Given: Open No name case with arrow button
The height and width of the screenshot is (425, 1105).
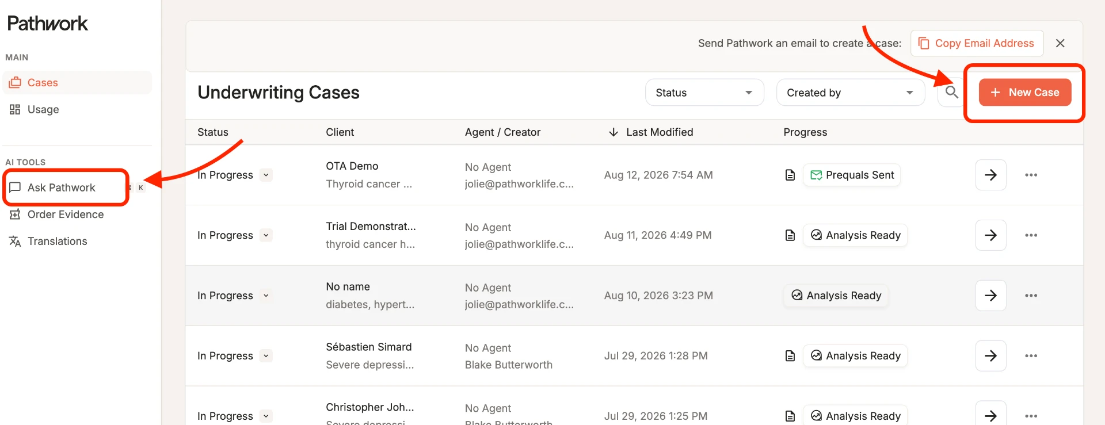Looking at the screenshot, I should point(990,296).
